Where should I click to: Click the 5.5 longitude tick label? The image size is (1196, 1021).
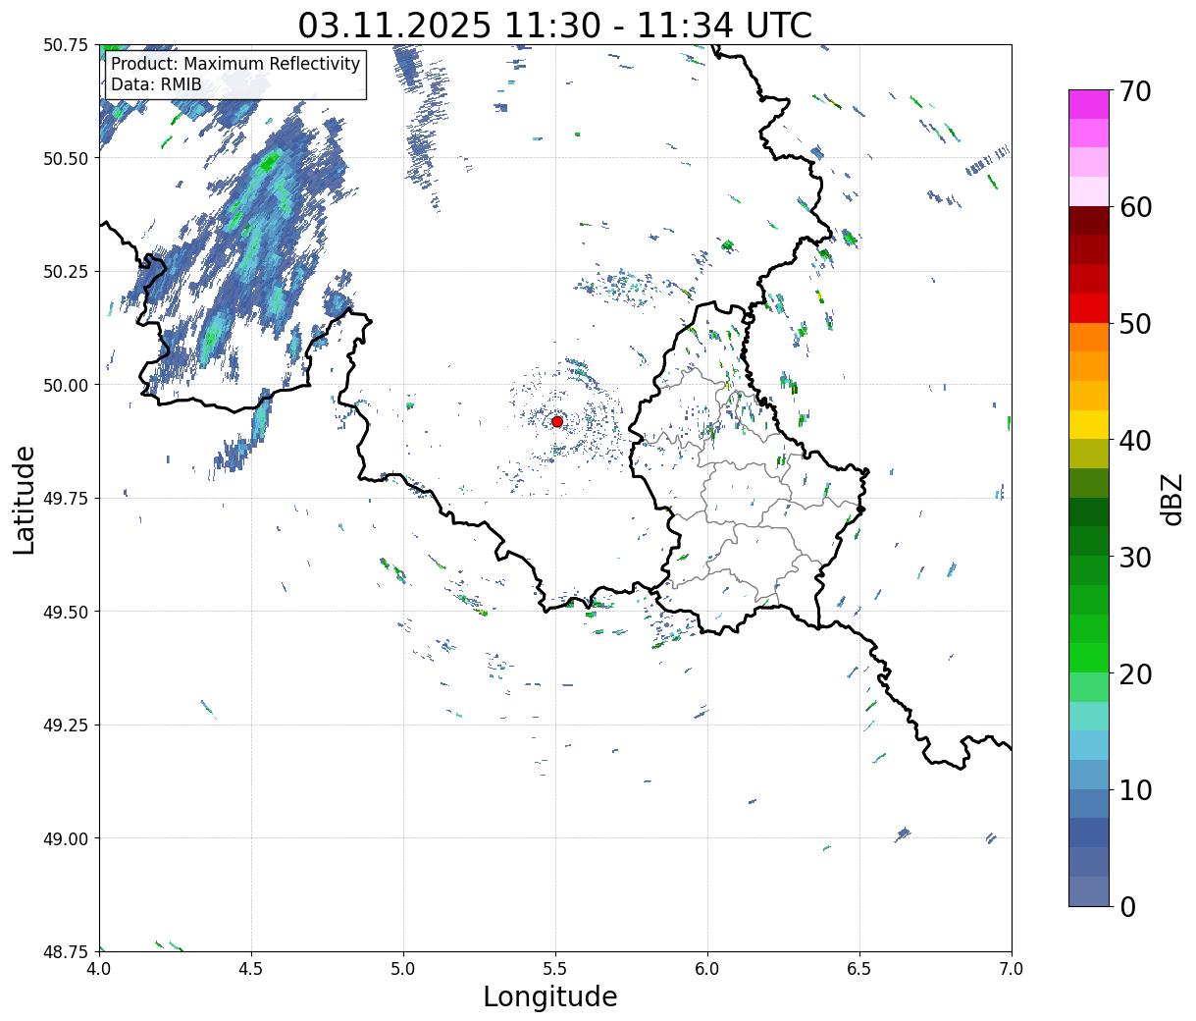[555, 968]
